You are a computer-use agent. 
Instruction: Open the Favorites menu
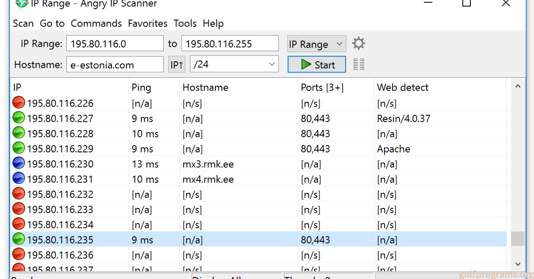pos(147,24)
